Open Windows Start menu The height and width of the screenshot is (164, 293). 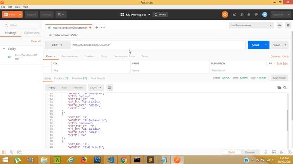pos(5,160)
